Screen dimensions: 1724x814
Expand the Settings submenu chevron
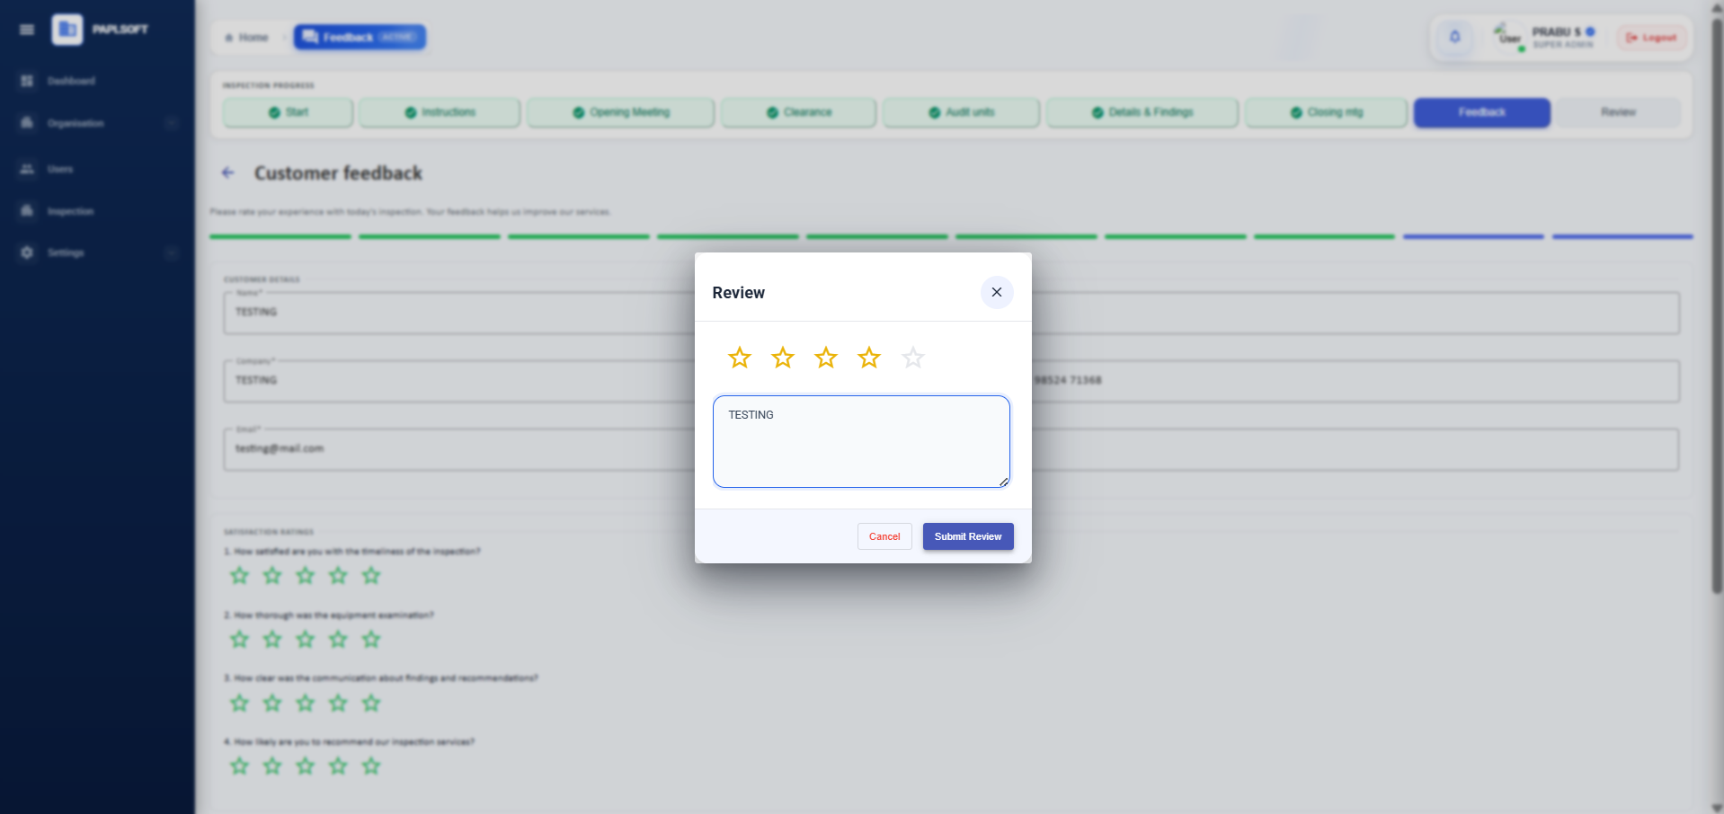coord(172,252)
